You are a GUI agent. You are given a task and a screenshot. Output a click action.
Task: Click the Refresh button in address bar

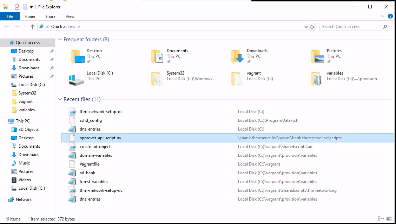(312, 27)
